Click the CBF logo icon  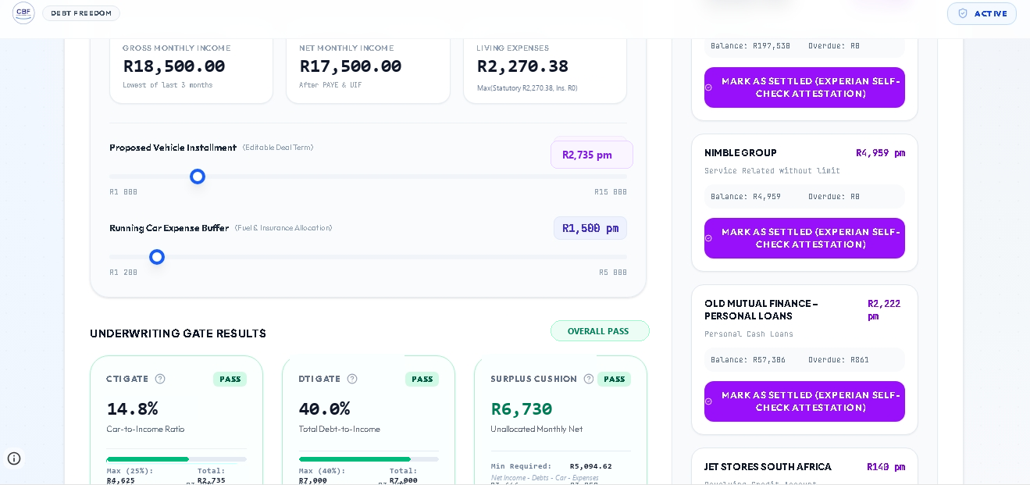pyautogui.click(x=23, y=12)
